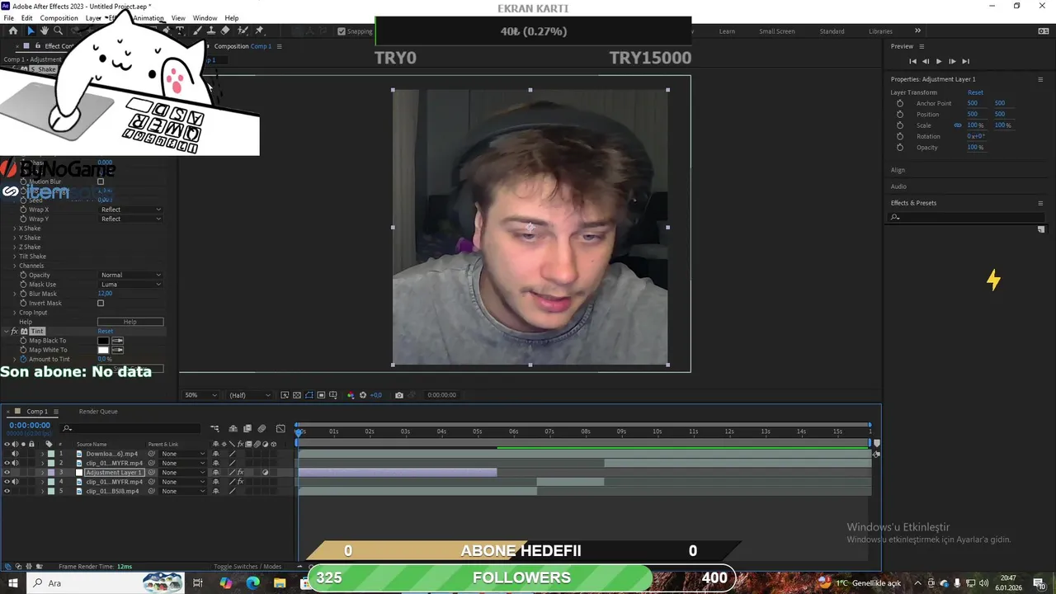Expand the Tilt Shake property group
The height and width of the screenshot is (594, 1056).
15,257
